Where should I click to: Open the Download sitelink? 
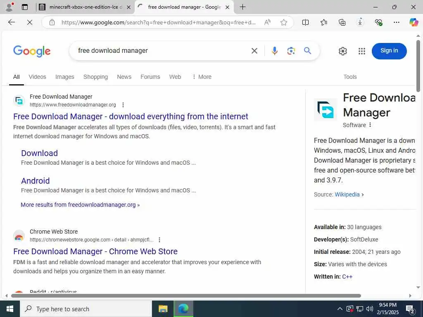point(39,153)
